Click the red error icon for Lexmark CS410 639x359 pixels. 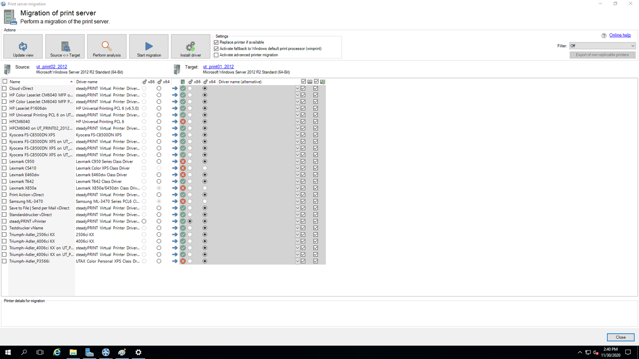(183, 168)
